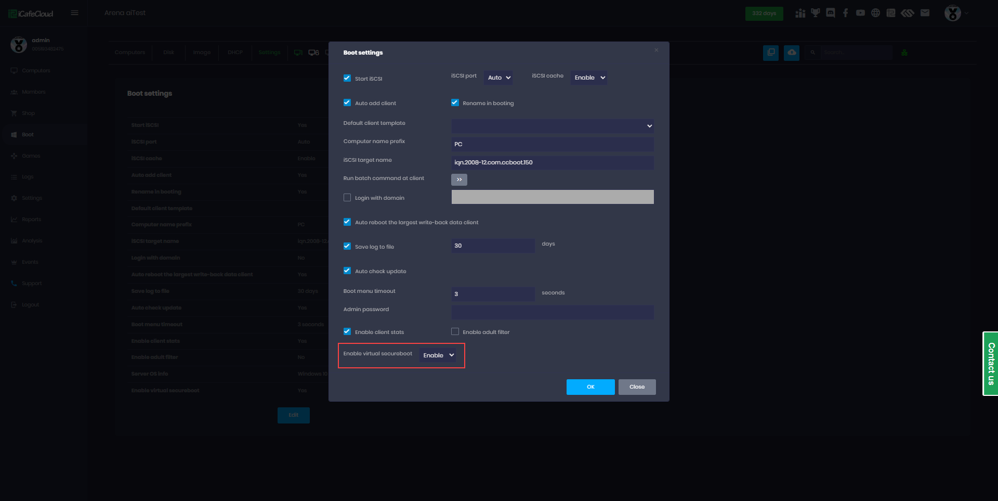Screen dimensions: 998x501
Task: Click the Discord icon in top bar
Action: 830,12
